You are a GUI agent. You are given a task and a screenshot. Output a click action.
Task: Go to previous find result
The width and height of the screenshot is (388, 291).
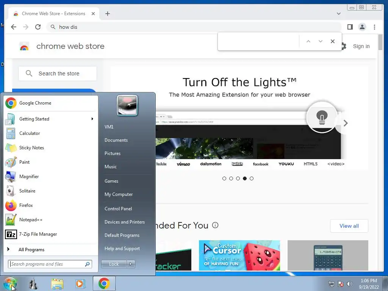(x=308, y=41)
